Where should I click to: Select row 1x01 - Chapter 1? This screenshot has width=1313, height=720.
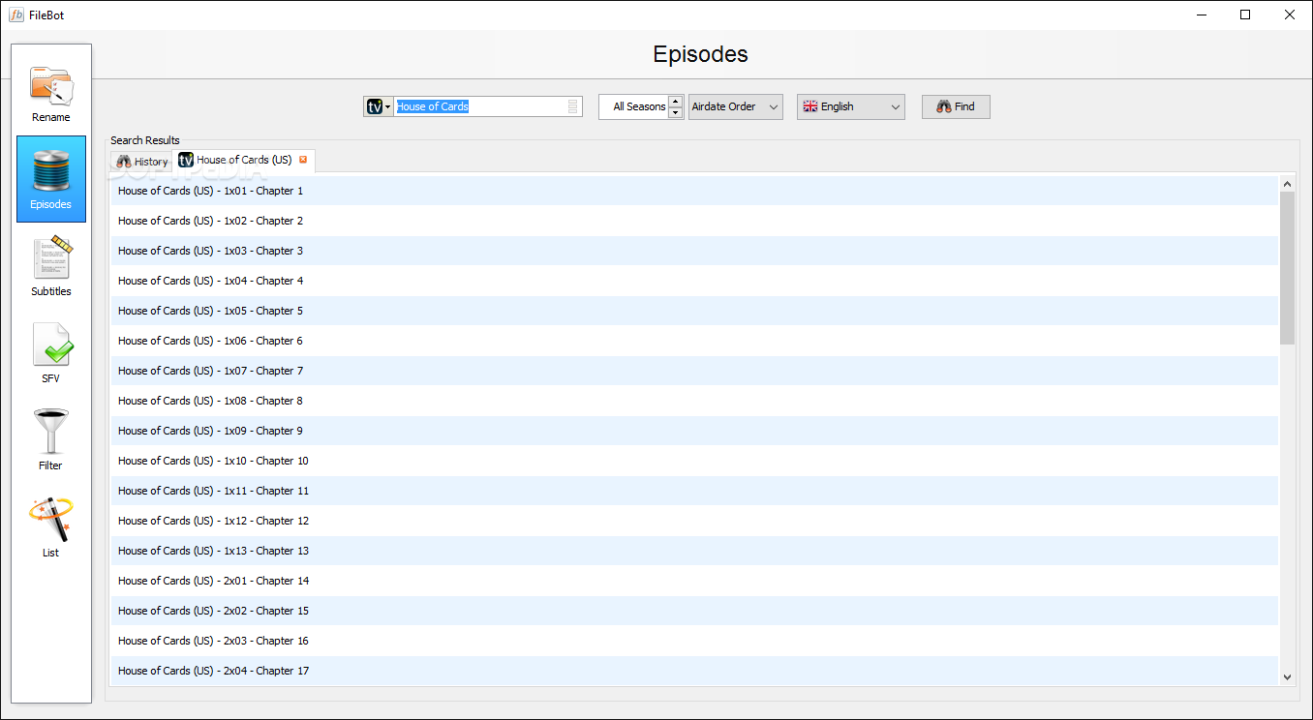click(x=695, y=191)
